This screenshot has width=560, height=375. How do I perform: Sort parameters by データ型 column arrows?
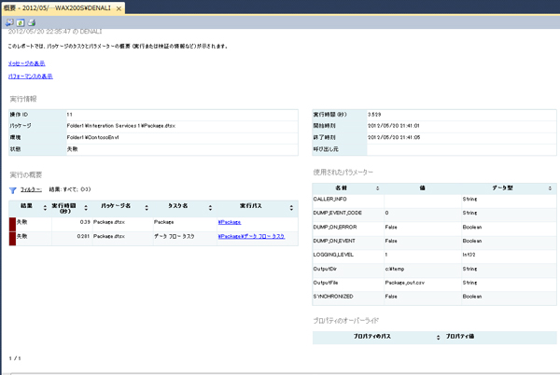point(550,188)
